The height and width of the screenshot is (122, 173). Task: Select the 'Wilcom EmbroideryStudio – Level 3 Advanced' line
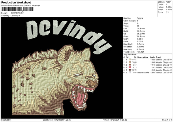coord(20,6)
